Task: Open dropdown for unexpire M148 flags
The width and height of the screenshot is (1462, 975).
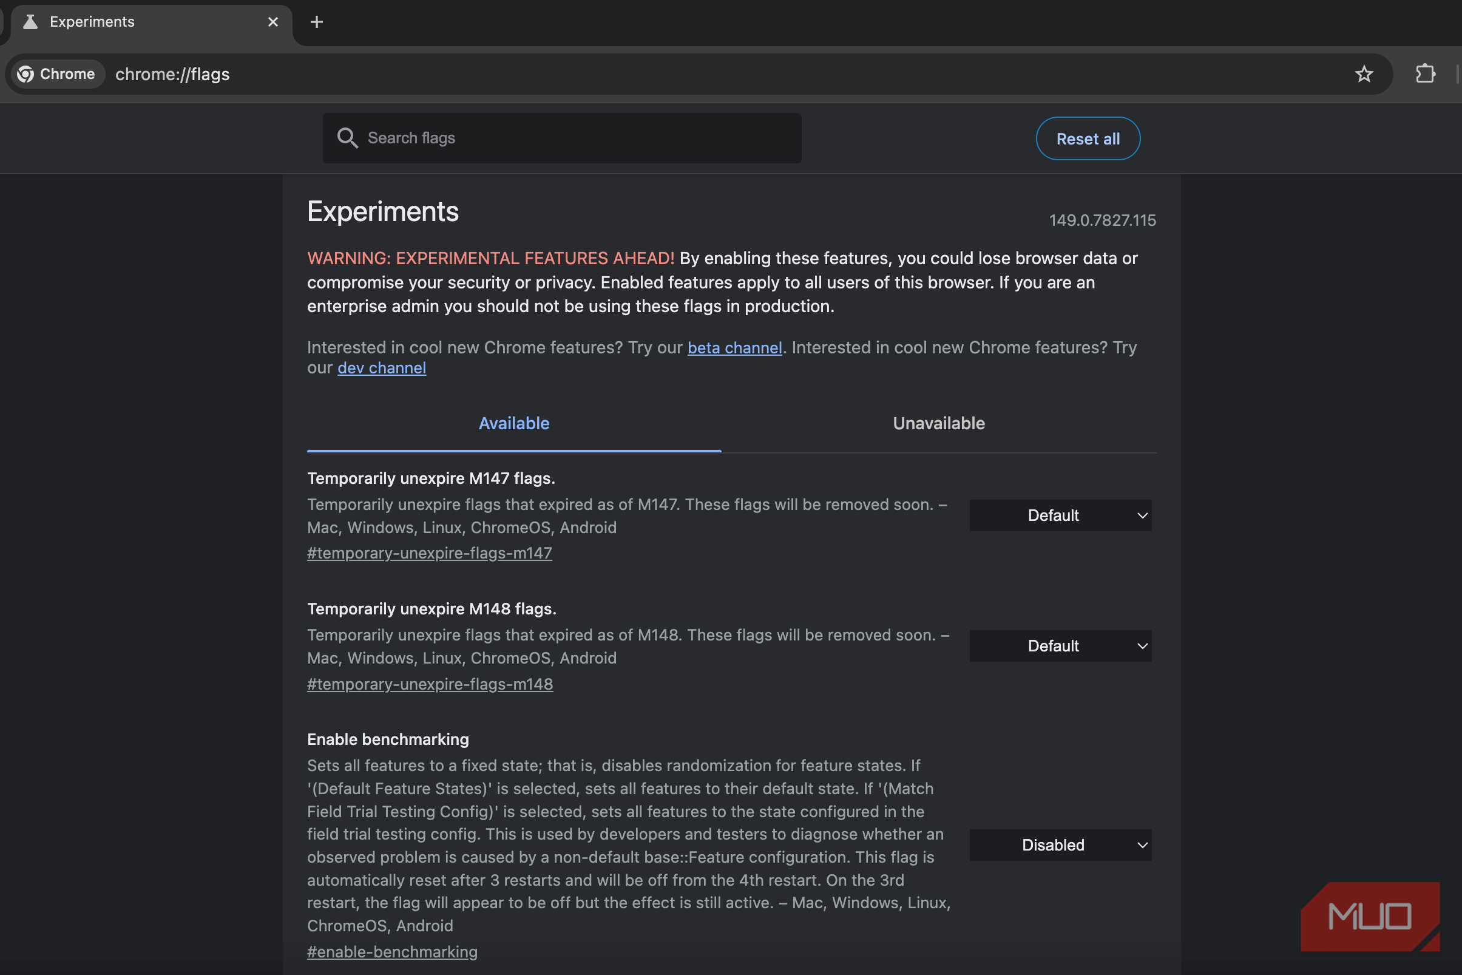Action: point(1060,646)
